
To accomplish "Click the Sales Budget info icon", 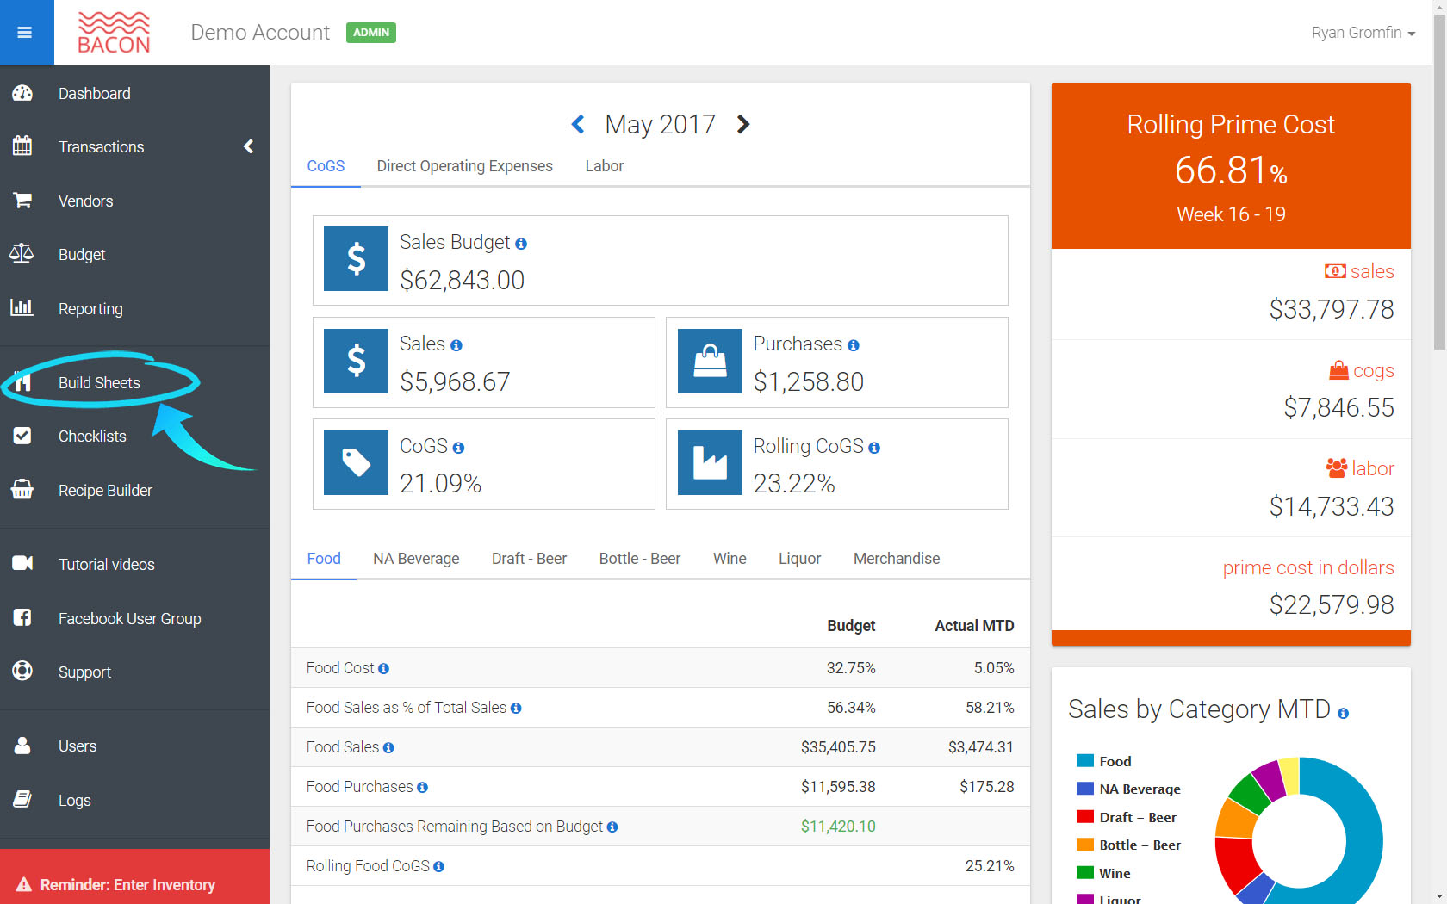I will click(521, 245).
